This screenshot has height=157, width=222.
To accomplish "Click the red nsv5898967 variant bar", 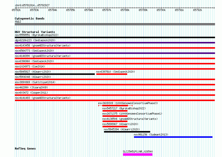I will (115, 127).
